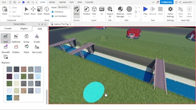Activate the Move tool
This screenshot has width=196, height=110.
pyautogui.click(x=33, y=11)
